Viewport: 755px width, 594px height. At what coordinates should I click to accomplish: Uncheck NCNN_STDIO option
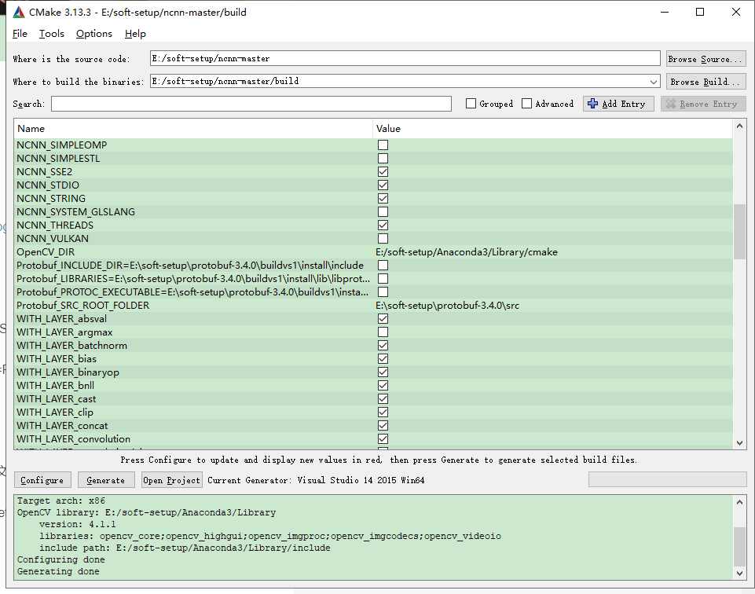[x=383, y=185]
